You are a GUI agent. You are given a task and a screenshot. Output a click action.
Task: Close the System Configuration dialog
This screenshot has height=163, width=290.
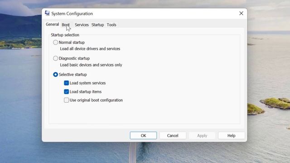coord(241,13)
